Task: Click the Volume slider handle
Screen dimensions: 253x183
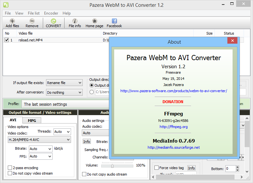Action: (x=112, y=166)
